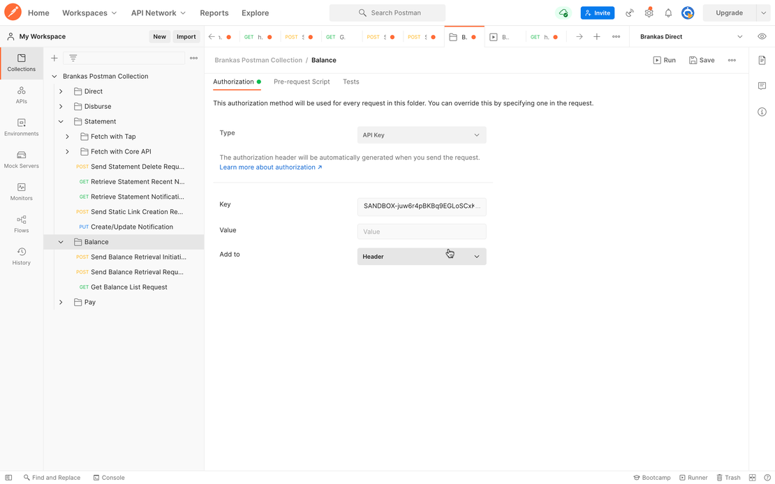Open the Monitors sidebar panel
The height and width of the screenshot is (484, 775).
[21, 192]
